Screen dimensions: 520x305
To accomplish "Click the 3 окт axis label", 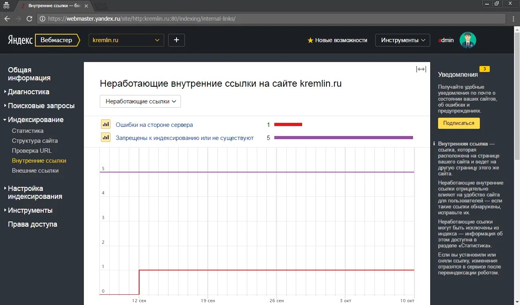I will click(x=345, y=301).
